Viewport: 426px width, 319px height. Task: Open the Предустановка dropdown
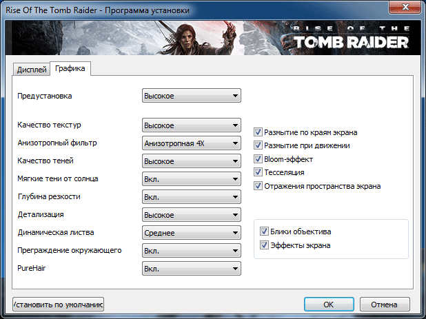(x=191, y=96)
